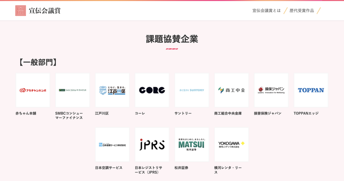Click the 課題協賛企業 page heading

click(x=172, y=39)
